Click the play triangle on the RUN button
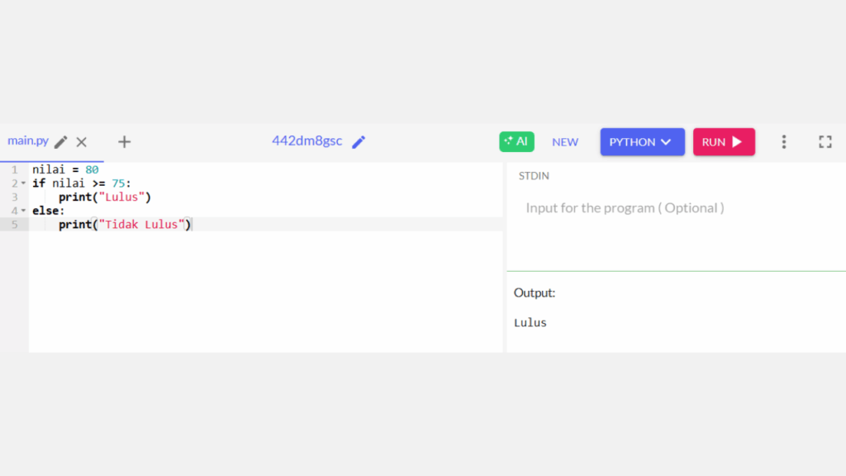This screenshot has height=476, width=846. pos(738,141)
